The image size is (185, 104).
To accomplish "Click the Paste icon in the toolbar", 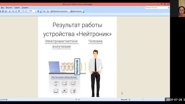I will [x=16, y=11].
